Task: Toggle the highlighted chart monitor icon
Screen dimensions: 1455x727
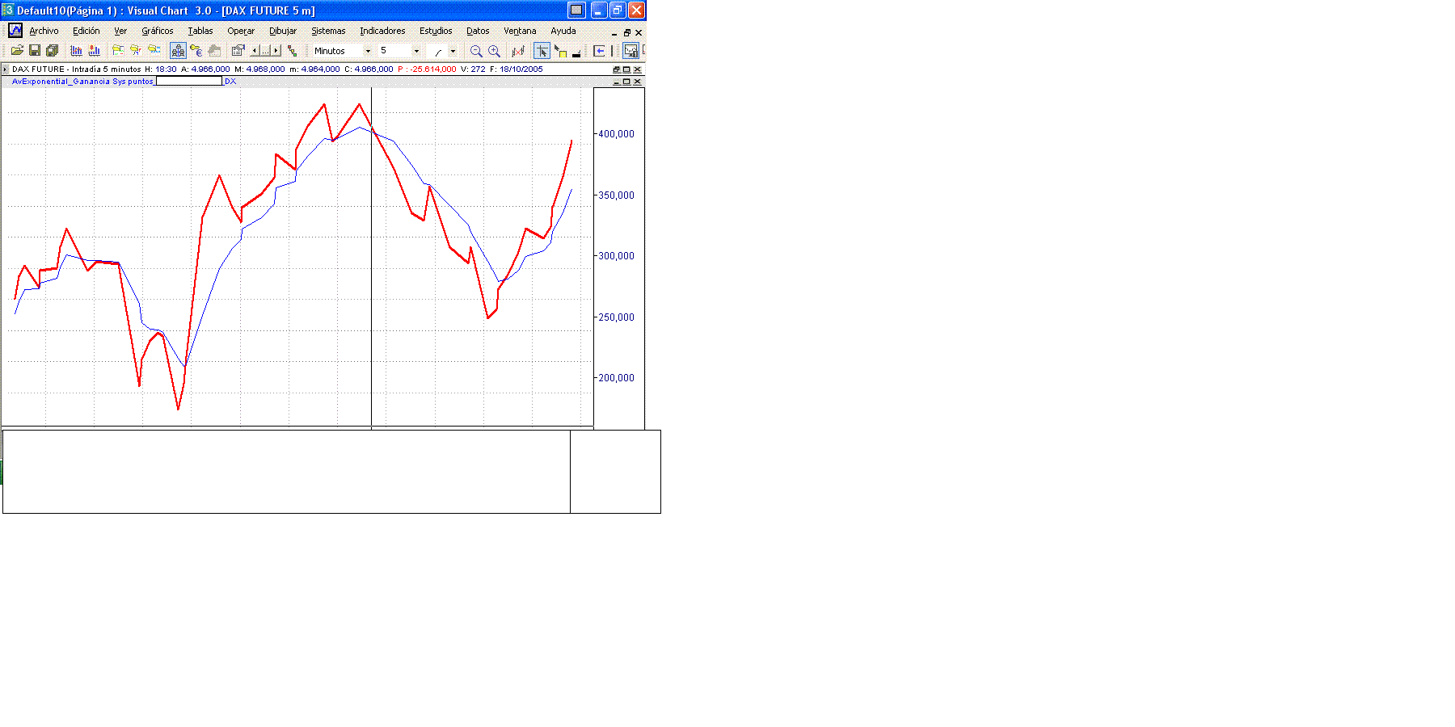Action: point(630,50)
